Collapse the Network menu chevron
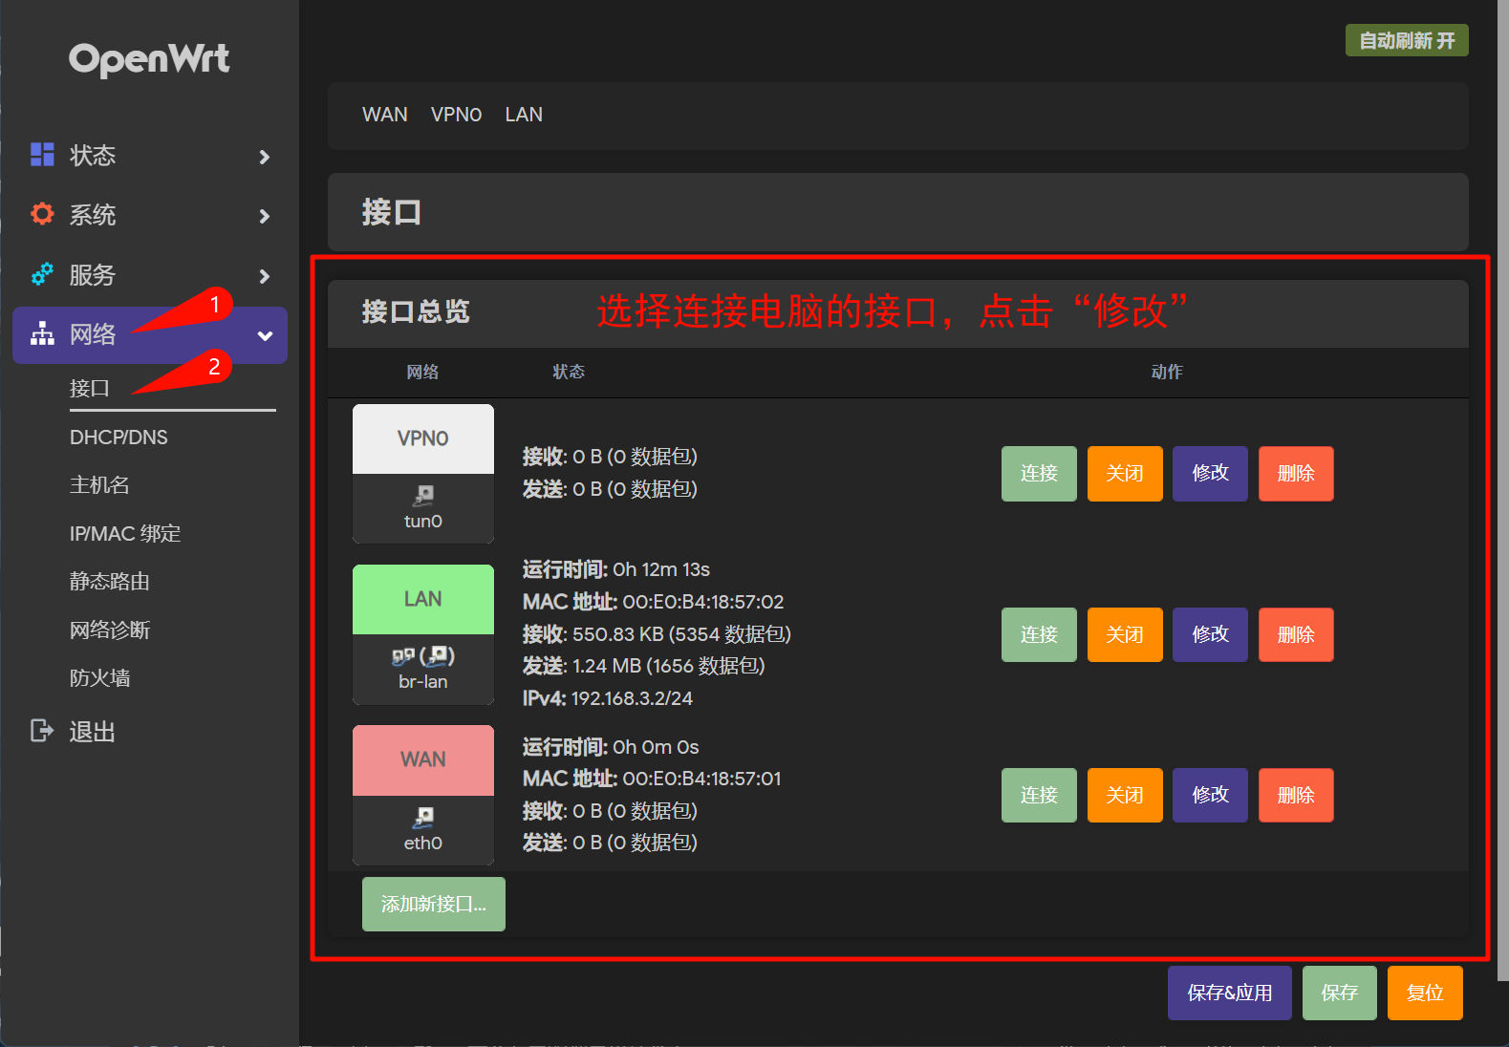This screenshot has height=1047, width=1509. [265, 335]
